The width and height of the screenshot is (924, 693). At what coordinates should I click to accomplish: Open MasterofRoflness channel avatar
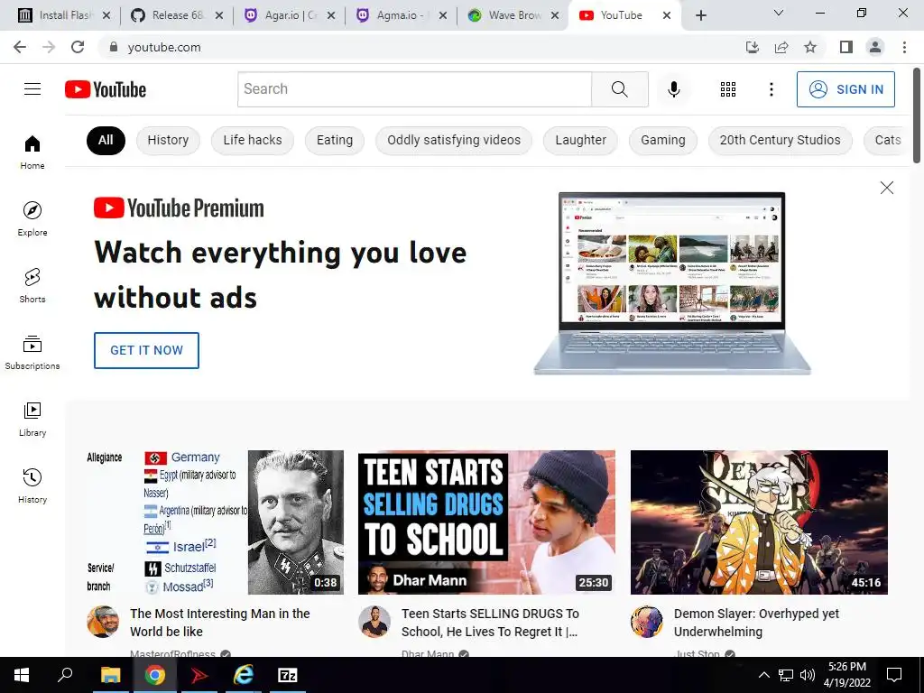pyautogui.click(x=103, y=622)
